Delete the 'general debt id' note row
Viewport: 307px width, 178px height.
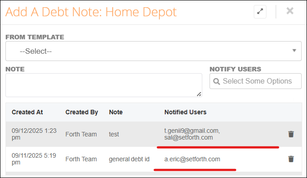291,159
